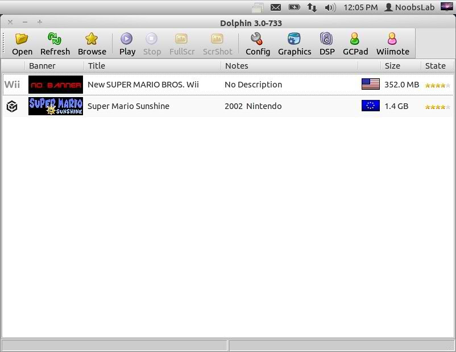The image size is (456, 352).
Task: Refresh the game list
Action: (x=55, y=44)
